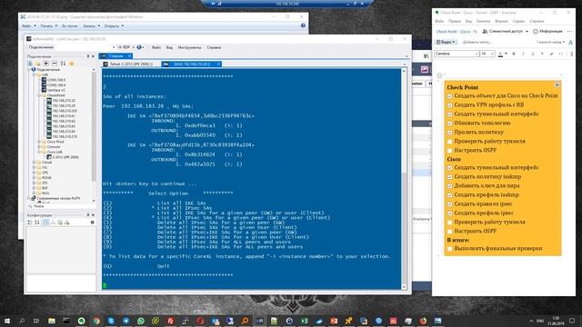Viewport: 582px width, 327px height.
Task: Expand the Cisco Prod folder
Action: coord(39,142)
